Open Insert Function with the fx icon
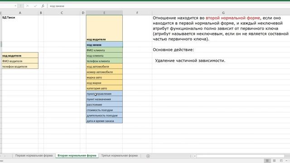This screenshot has width=290, height=163. point(43,6)
